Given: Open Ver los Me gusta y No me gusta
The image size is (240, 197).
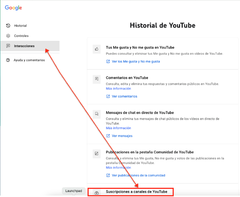Looking at the screenshot, I should [x=136, y=61].
